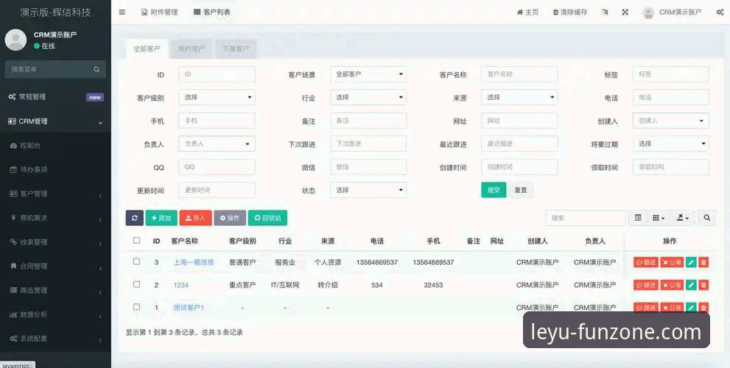
Task: Open the 将要过期 dropdown
Action: 671,144
